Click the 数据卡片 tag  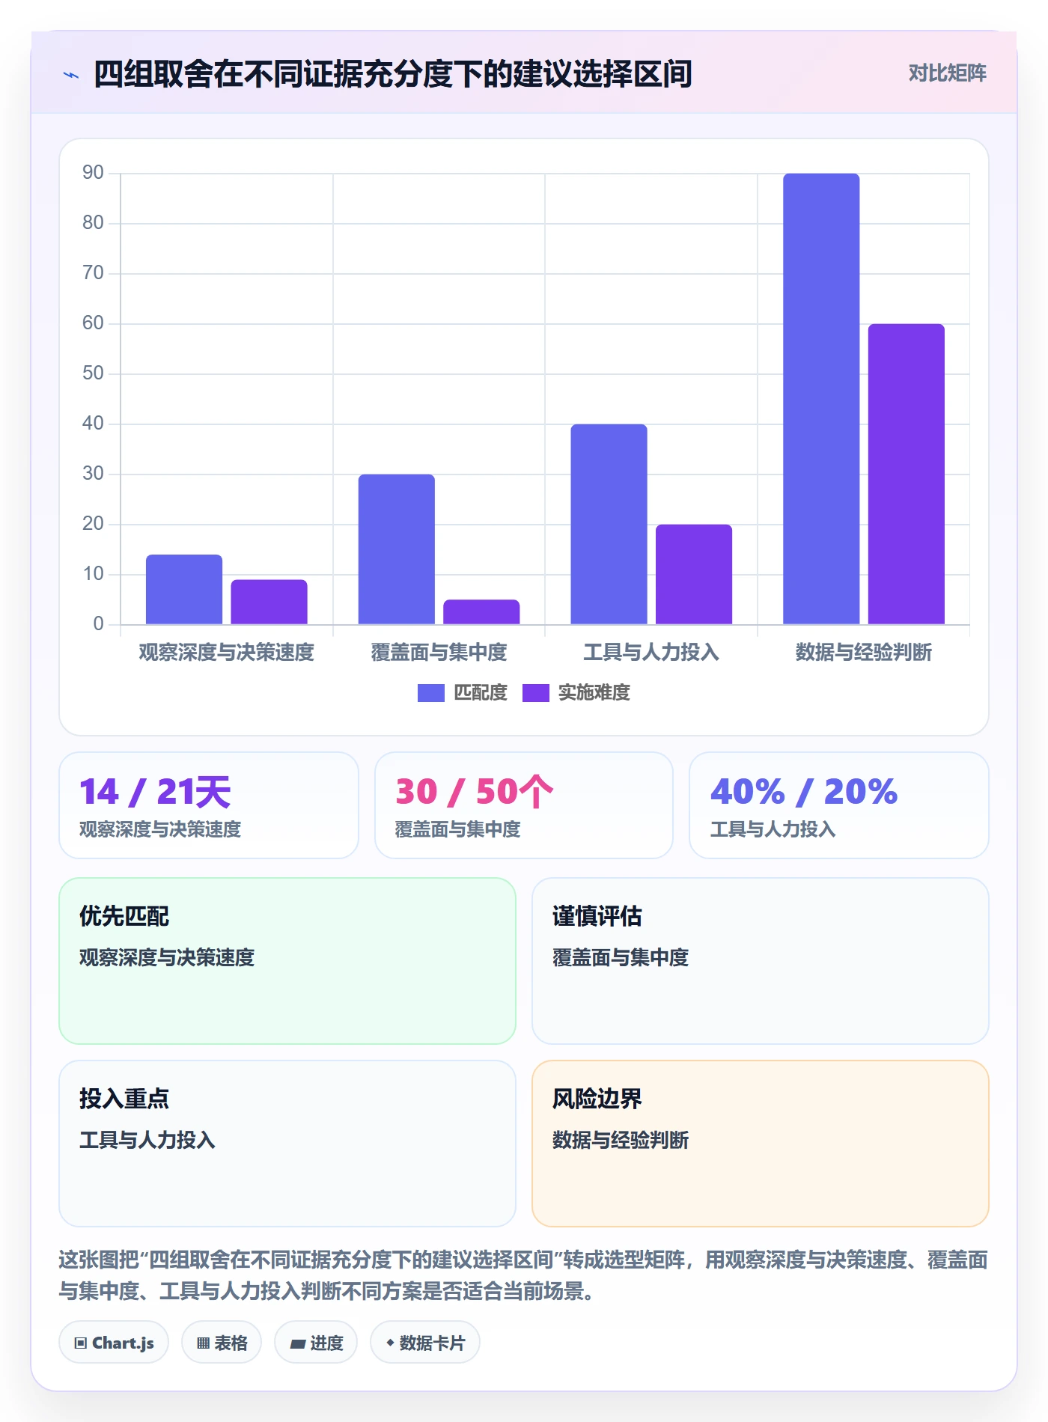pos(425,1343)
